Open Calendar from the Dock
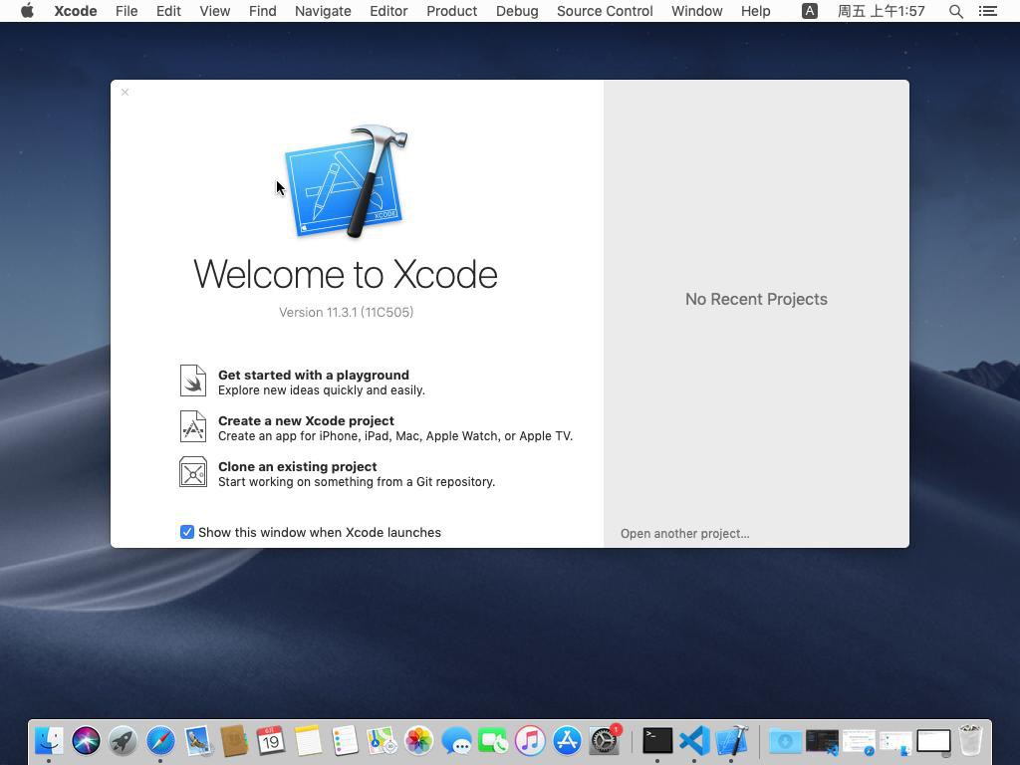The image size is (1020, 765). point(271,740)
